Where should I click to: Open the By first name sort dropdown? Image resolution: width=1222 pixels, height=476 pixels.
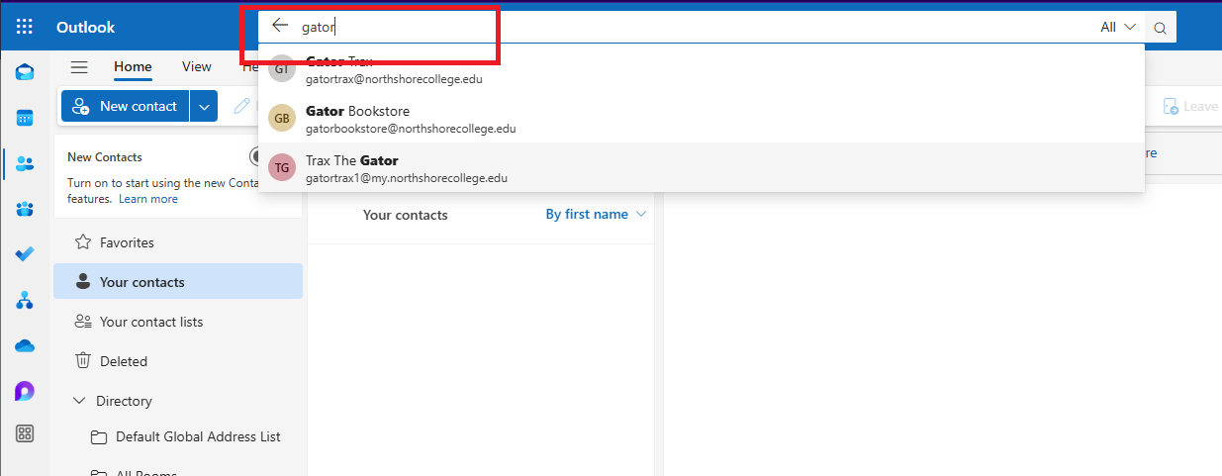596,214
